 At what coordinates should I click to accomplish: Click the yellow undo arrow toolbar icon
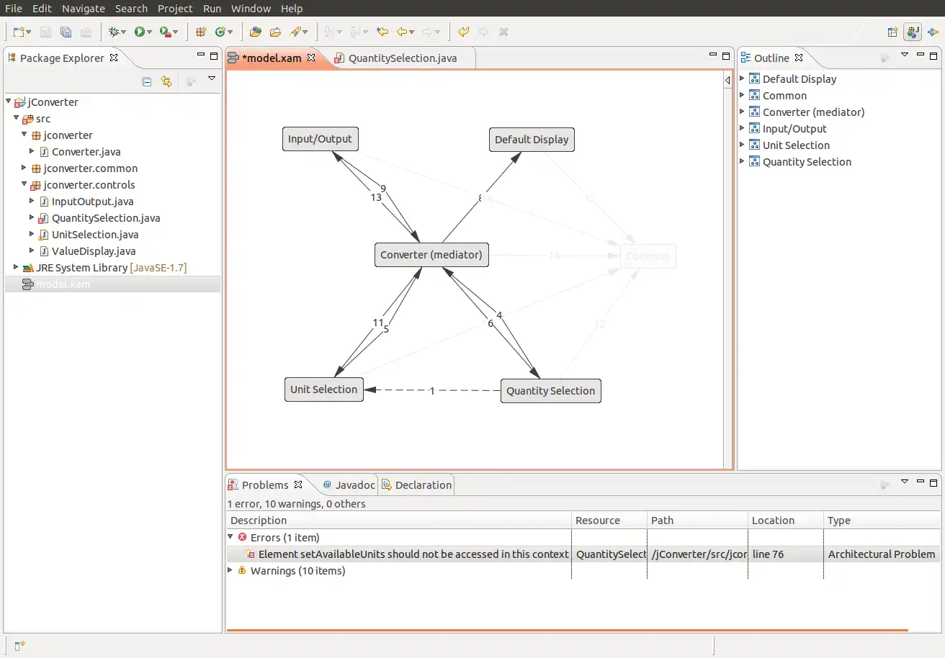[x=464, y=32]
